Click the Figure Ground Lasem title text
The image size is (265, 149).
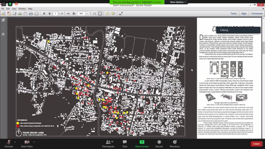33,133
